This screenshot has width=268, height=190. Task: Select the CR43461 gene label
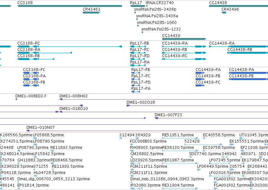91,9
